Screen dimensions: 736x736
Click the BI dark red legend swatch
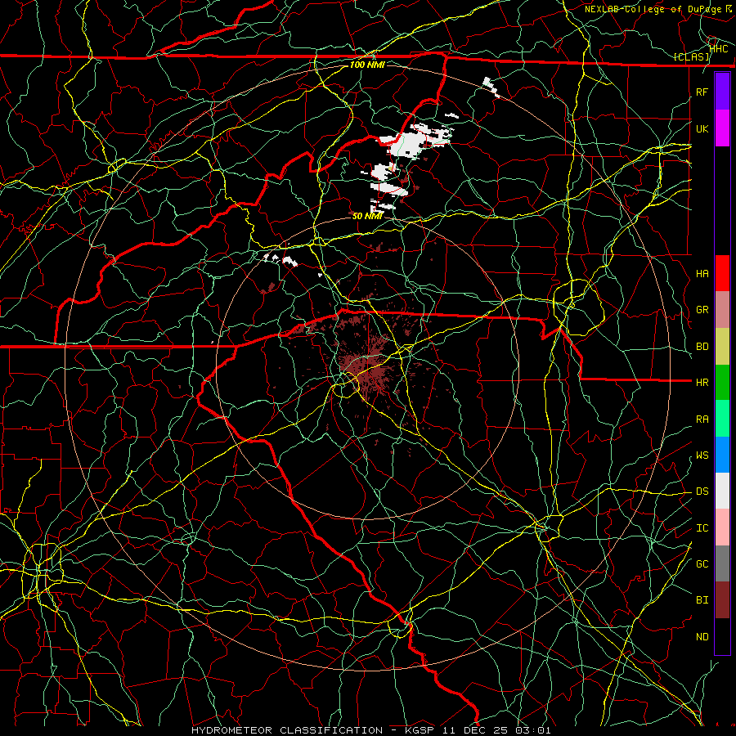coord(722,600)
